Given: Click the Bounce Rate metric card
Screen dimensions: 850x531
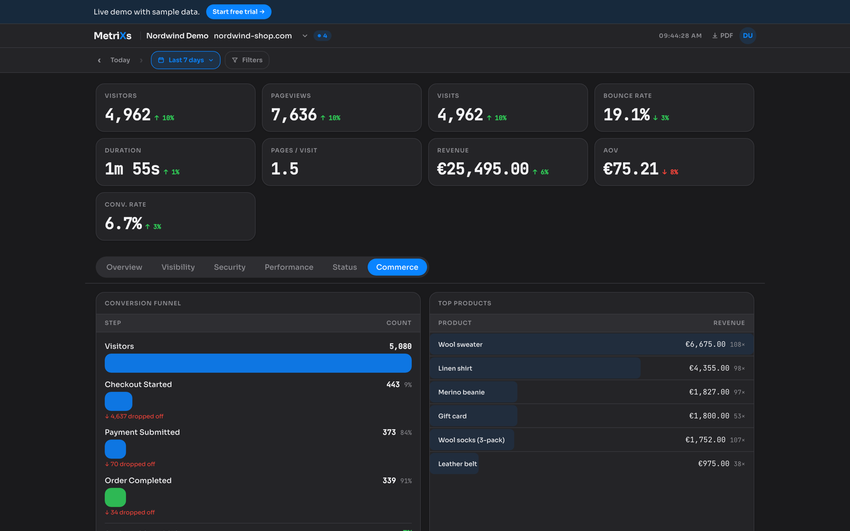Looking at the screenshot, I should click(x=674, y=107).
